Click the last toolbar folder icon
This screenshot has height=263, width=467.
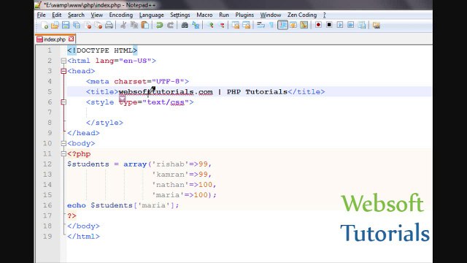click(377, 26)
